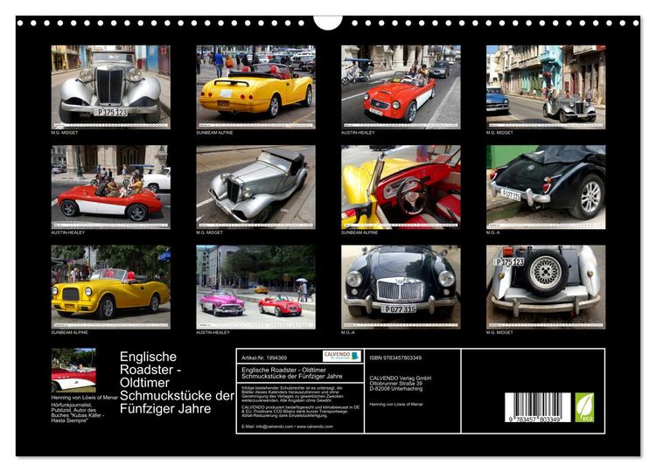Click the 'ISBN 9783457803349' text
This screenshot has width=656, height=472.
395,357
